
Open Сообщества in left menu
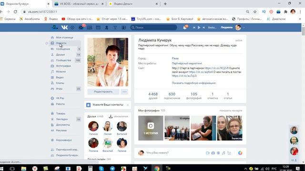coord(63,60)
